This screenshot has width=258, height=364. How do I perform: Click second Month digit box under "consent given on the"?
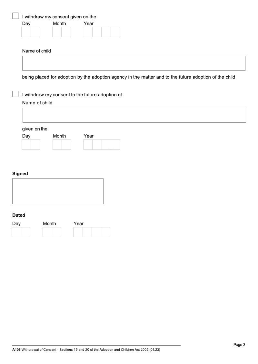[x=66, y=32]
